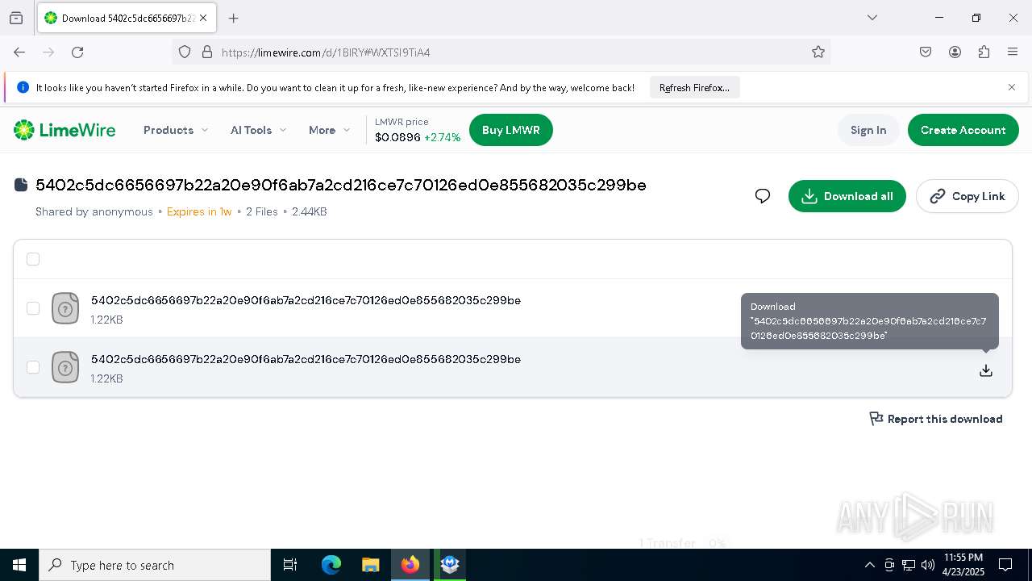1032x581 pixels.
Task: Open the volume tray icon
Action: point(928,565)
